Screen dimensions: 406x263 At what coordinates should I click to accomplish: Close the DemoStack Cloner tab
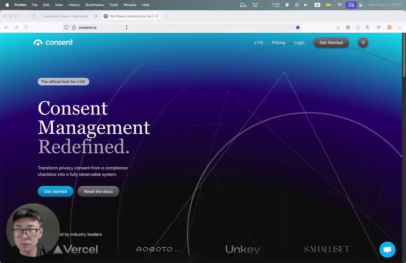(x=96, y=16)
